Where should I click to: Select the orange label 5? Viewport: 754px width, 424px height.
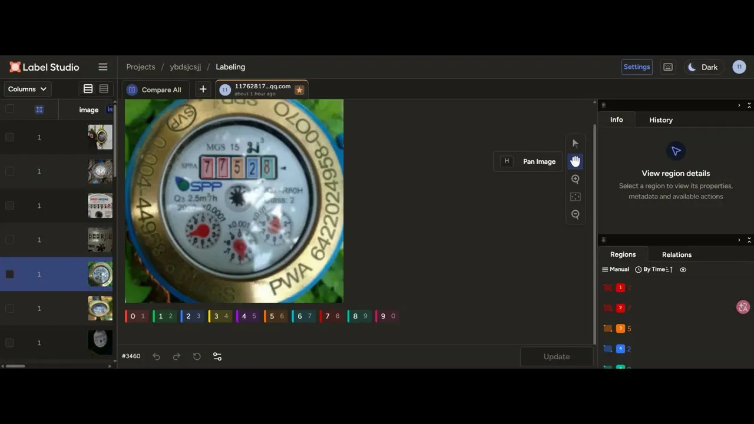275,316
